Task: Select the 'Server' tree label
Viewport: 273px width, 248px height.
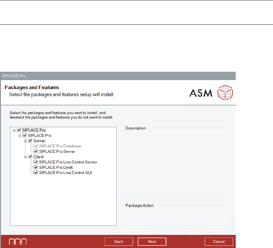Action: pyautogui.click(x=40, y=141)
